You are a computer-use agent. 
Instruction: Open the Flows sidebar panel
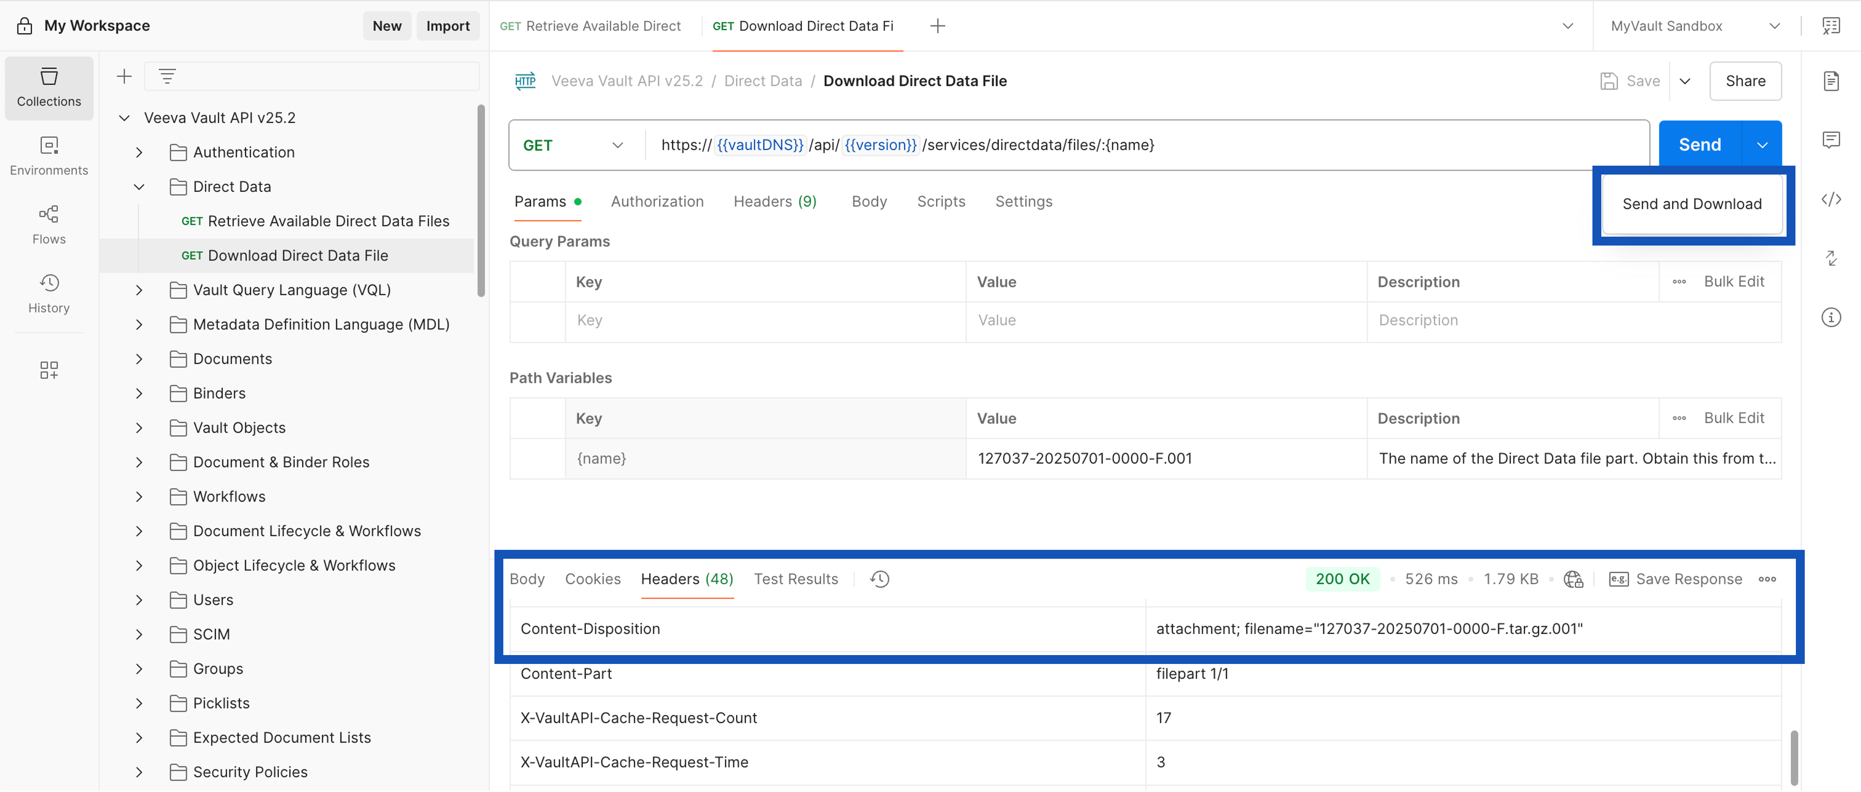tap(48, 224)
